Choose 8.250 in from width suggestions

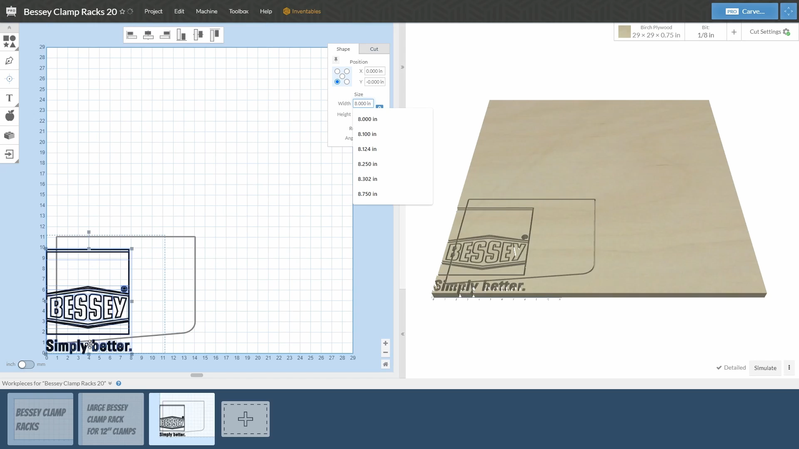pyautogui.click(x=367, y=164)
